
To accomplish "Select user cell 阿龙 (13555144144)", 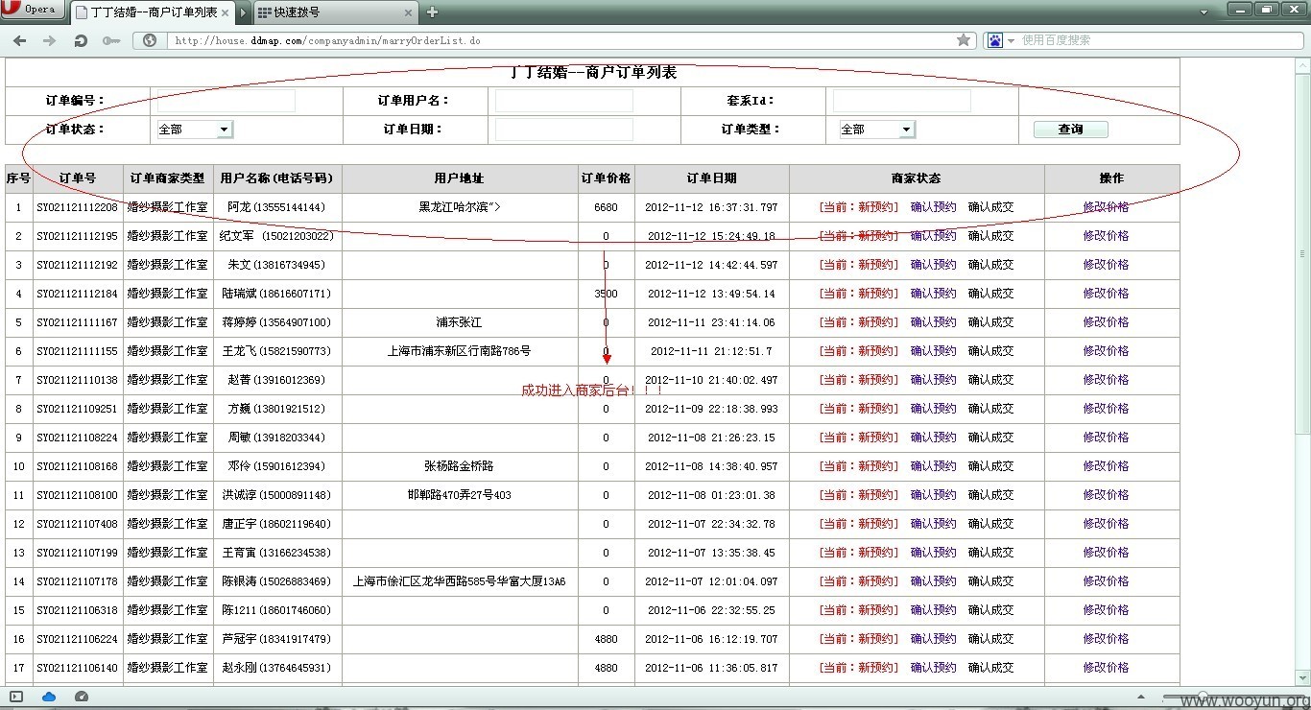I will tap(277, 207).
